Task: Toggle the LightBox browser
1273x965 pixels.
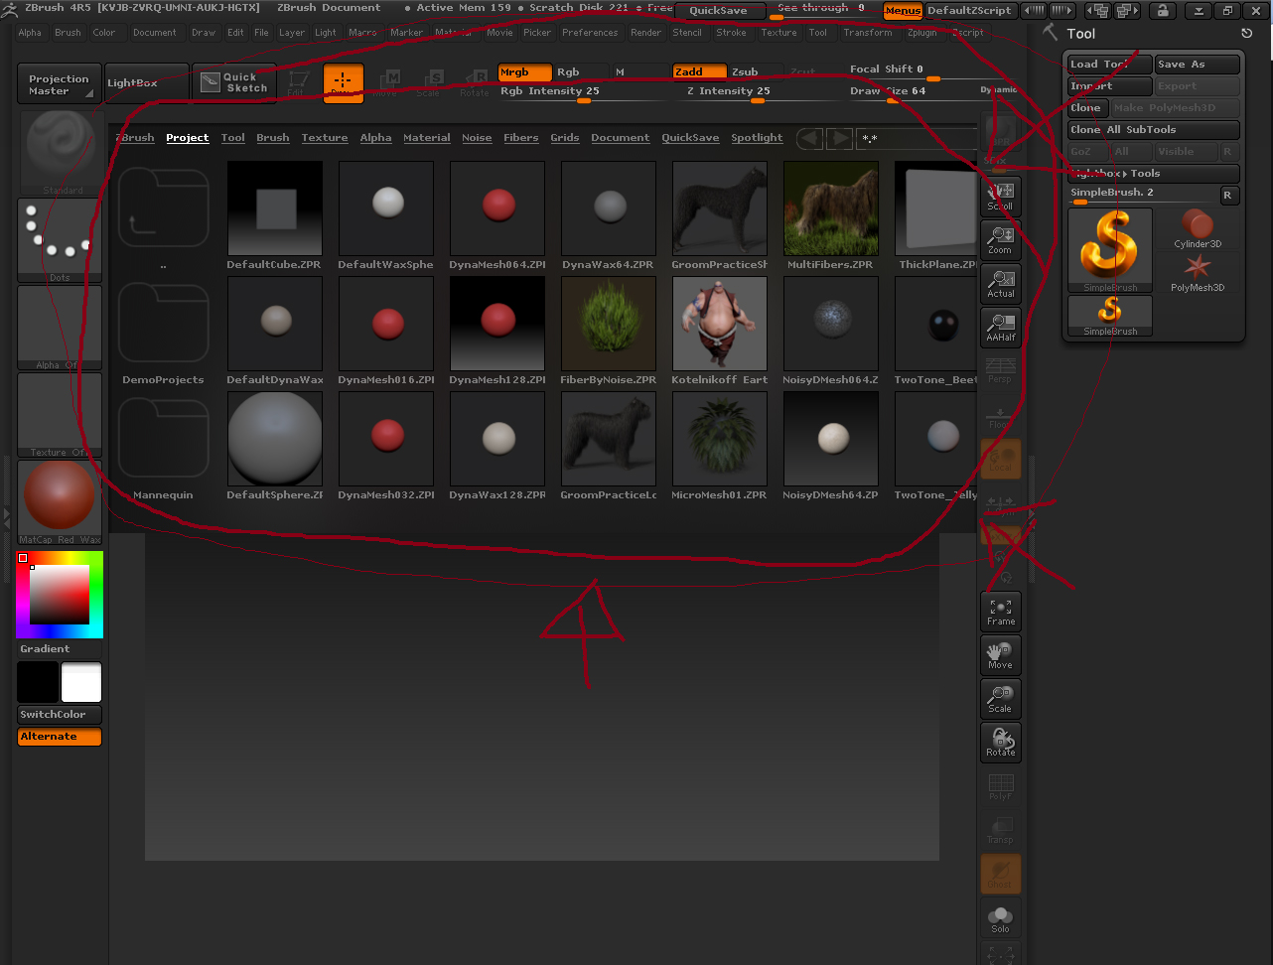Action: (147, 83)
